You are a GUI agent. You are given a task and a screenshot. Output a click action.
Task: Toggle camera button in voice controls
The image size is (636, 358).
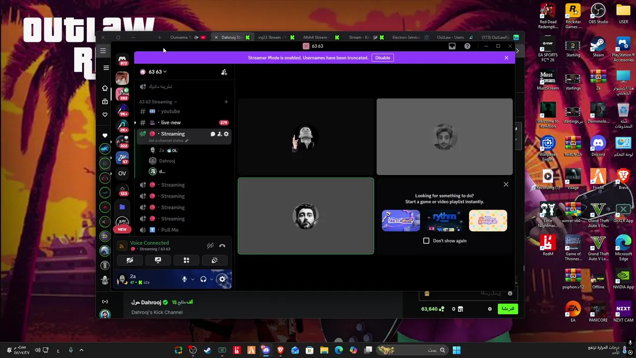[x=130, y=260]
